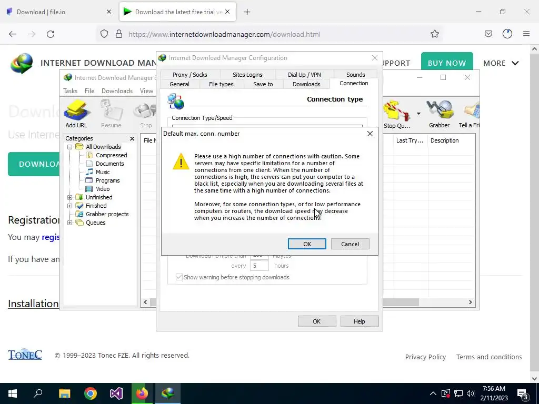The image size is (539, 404).
Task: Open the File types tab
Action: (221, 84)
